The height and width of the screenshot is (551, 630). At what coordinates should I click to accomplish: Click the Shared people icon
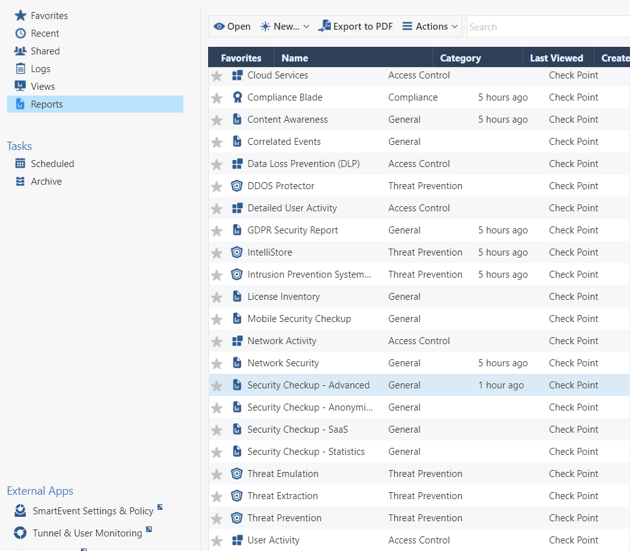pos(20,51)
